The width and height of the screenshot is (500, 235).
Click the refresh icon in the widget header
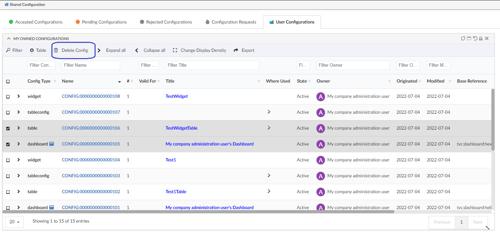tap(463, 39)
